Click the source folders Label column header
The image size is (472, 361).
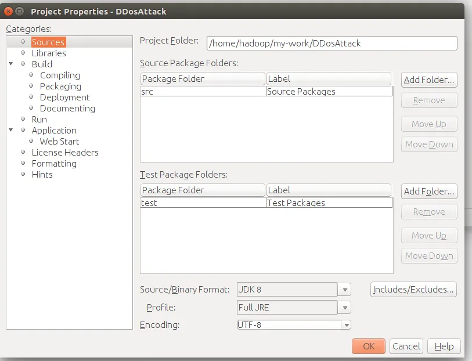coord(329,79)
